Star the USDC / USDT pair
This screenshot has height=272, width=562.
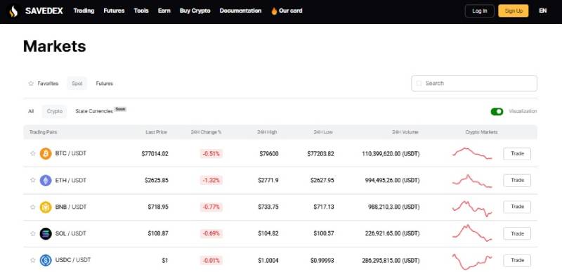coord(32,260)
